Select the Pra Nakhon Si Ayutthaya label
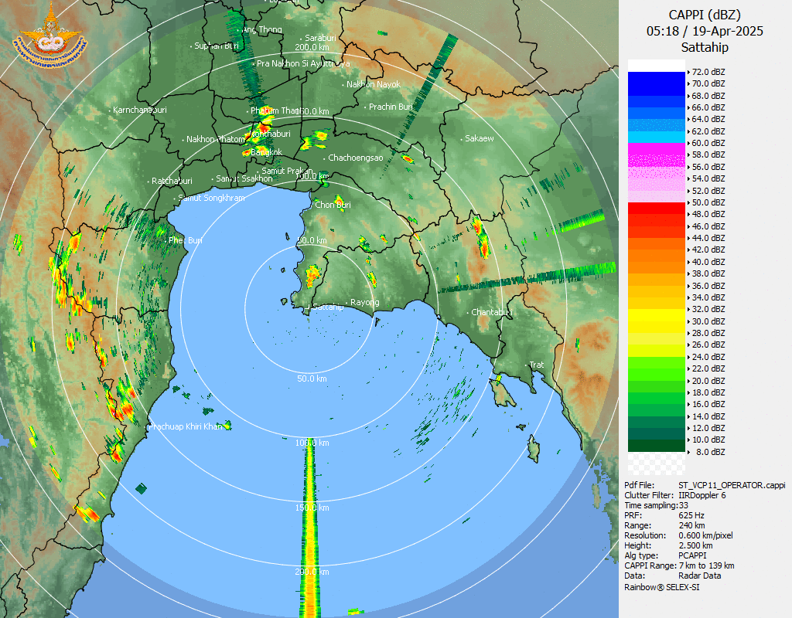Image resolution: width=792 pixels, height=618 pixels. click(x=303, y=63)
